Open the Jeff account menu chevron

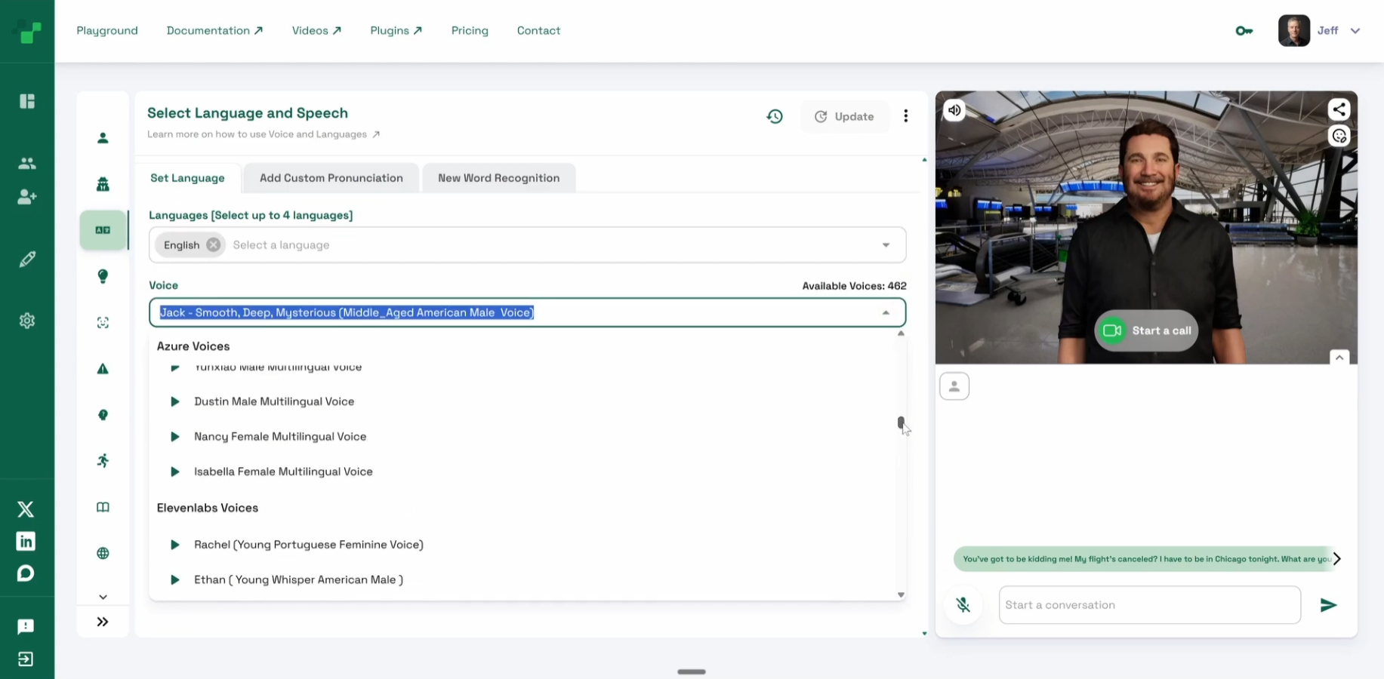tap(1355, 31)
